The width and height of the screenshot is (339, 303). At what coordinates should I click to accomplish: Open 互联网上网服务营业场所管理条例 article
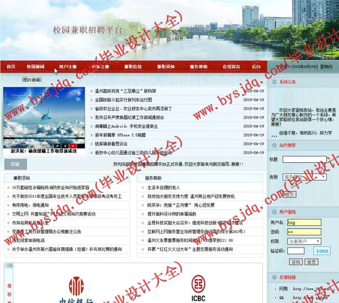[196, 232]
